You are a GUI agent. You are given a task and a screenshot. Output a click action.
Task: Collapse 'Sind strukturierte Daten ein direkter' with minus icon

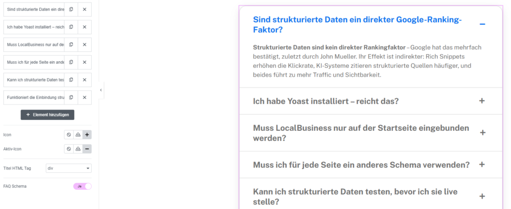[x=483, y=24]
